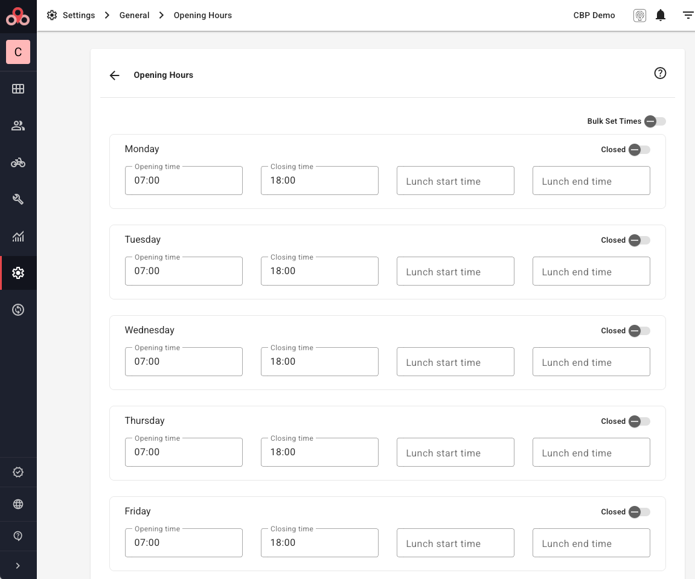
Task: Expand the sidebar with chevron arrow
Action: (x=18, y=566)
